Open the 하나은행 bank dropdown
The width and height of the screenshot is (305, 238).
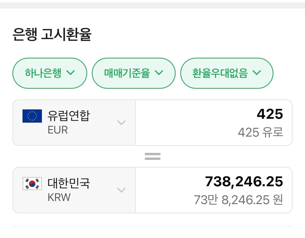pyautogui.click(x=50, y=73)
